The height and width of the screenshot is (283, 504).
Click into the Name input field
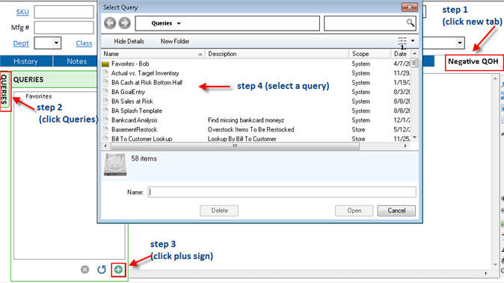click(282, 192)
